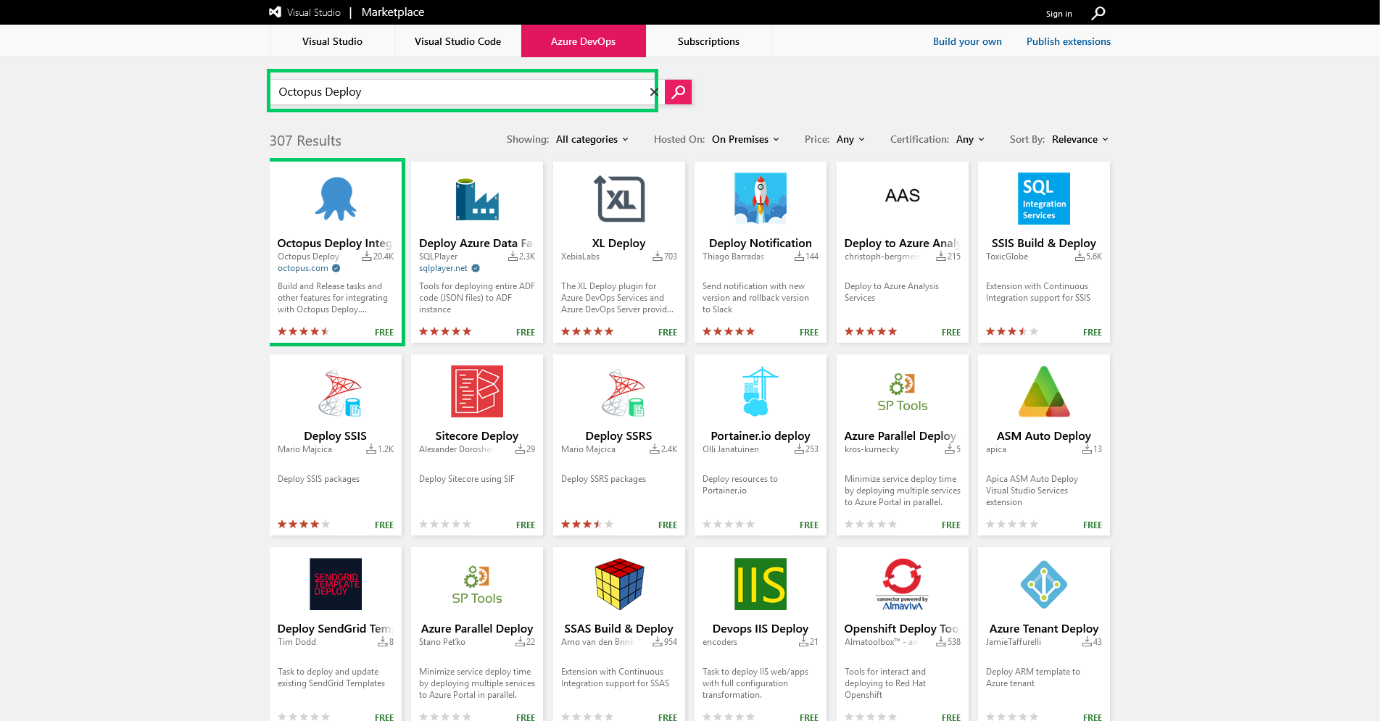Select the XL Deploy logo icon

(x=619, y=199)
